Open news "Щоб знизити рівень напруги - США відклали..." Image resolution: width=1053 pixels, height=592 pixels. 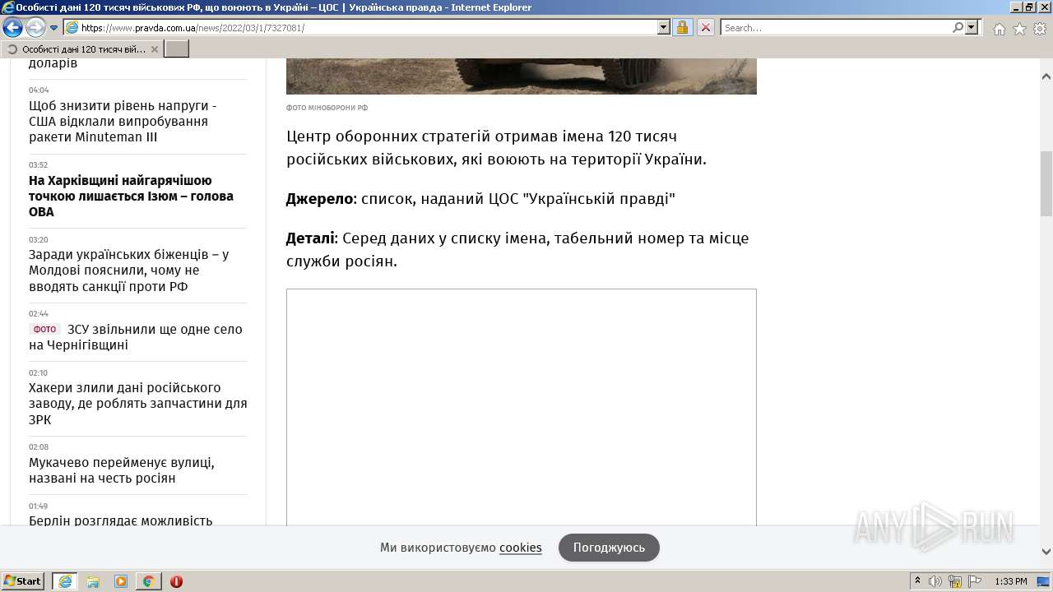coord(123,121)
